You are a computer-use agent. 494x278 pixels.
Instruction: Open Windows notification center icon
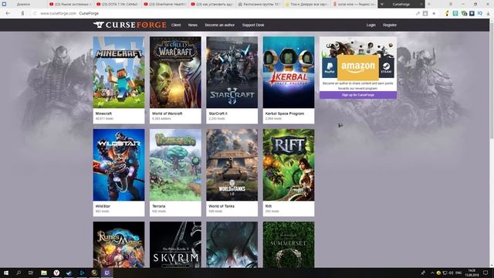point(486,273)
